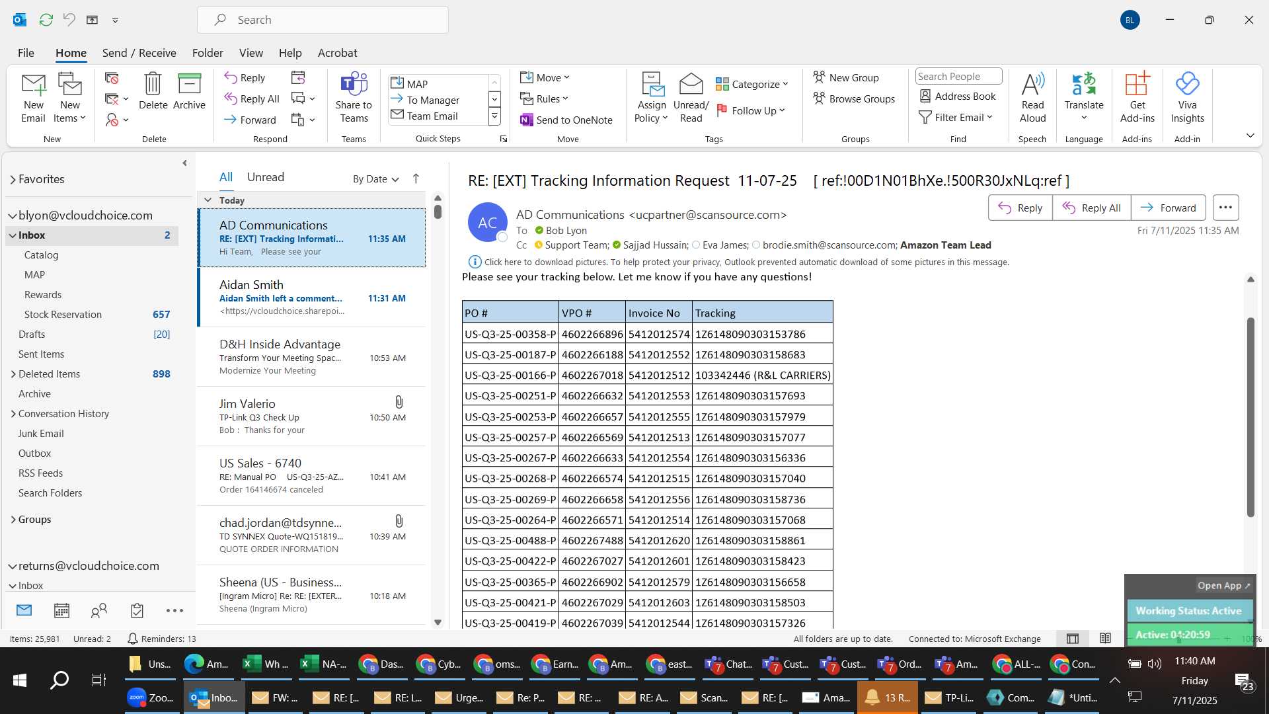
Task: Switch to View ribbon tab
Action: pyautogui.click(x=250, y=53)
